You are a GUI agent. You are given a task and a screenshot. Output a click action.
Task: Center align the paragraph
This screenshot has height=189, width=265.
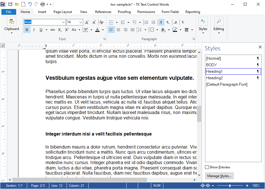click(118, 30)
